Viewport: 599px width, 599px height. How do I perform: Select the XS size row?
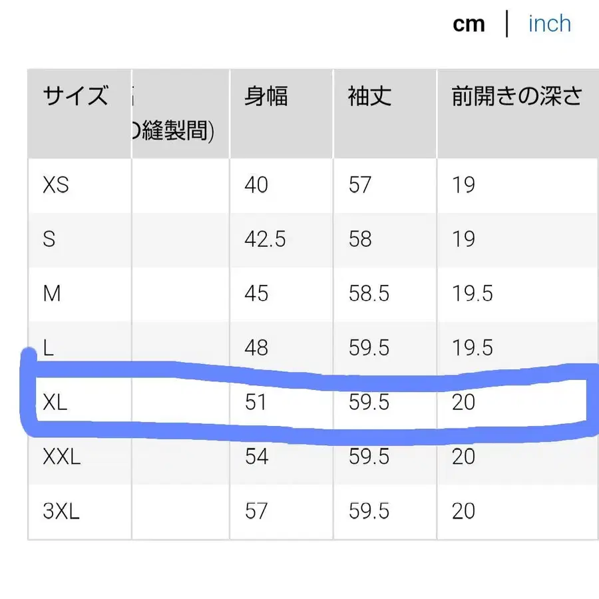(55, 186)
